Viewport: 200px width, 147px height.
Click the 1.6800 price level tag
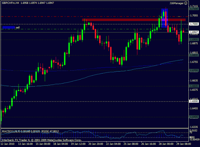click(x=194, y=55)
